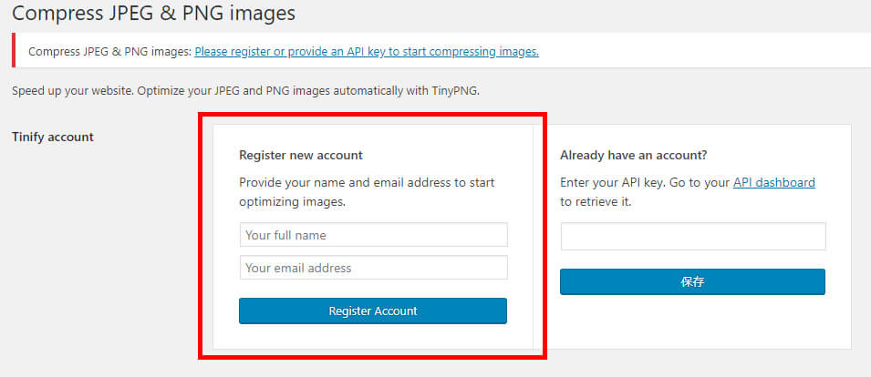Viewport: 871px width, 377px height.
Task: Click the blank white area of the notice banner
Action: [x=702, y=52]
